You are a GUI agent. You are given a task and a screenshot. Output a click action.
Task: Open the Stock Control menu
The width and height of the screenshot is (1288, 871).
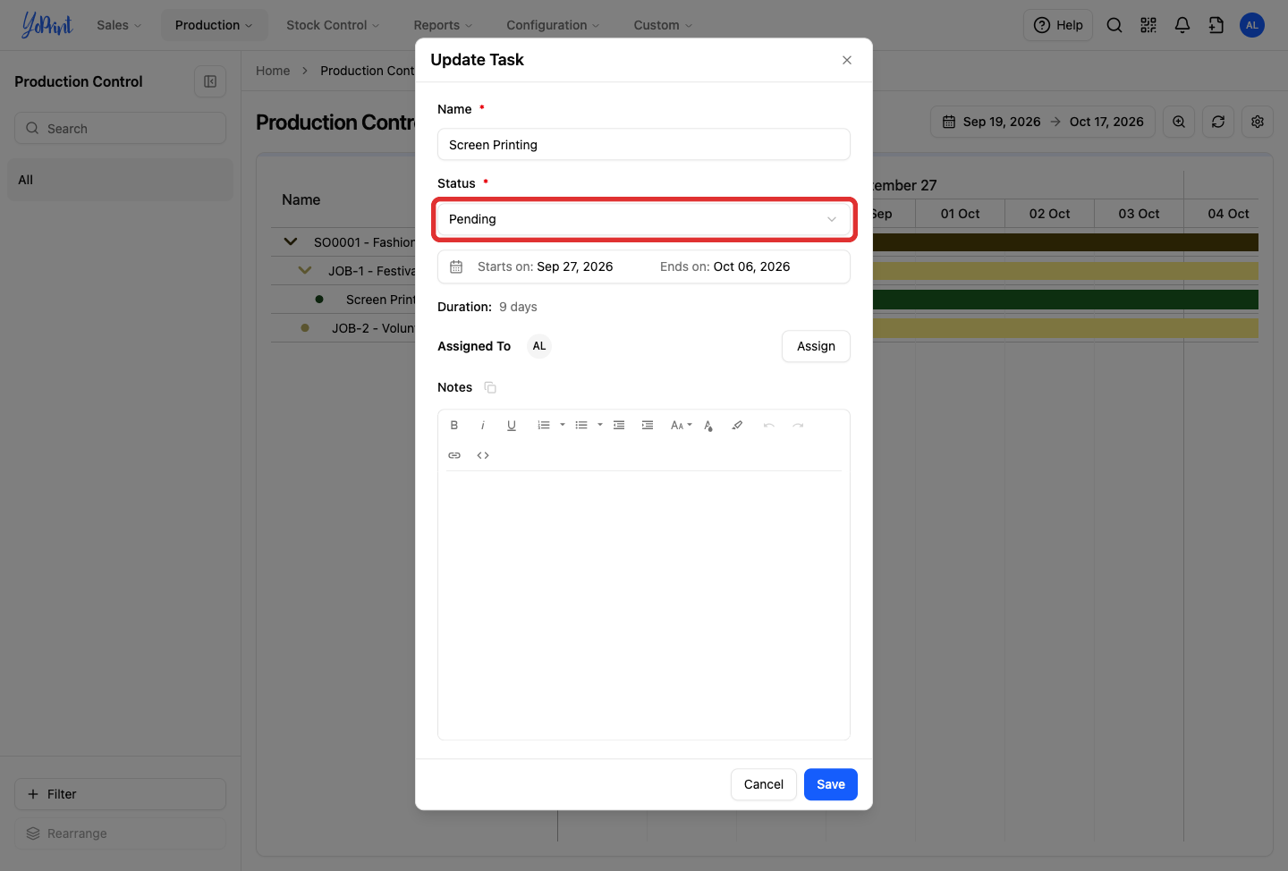pos(333,25)
